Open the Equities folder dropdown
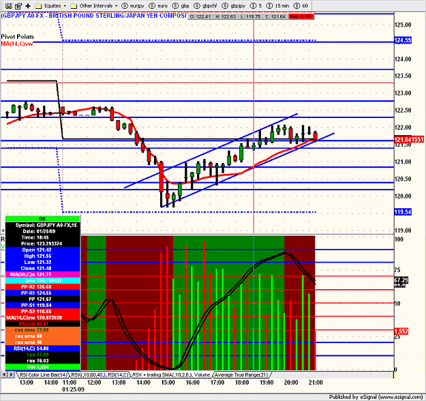 51,5
